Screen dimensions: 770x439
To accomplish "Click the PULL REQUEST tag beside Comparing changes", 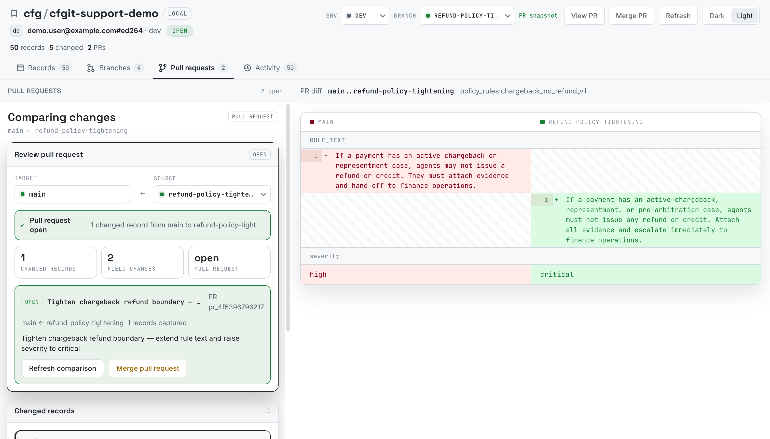I will (x=252, y=117).
